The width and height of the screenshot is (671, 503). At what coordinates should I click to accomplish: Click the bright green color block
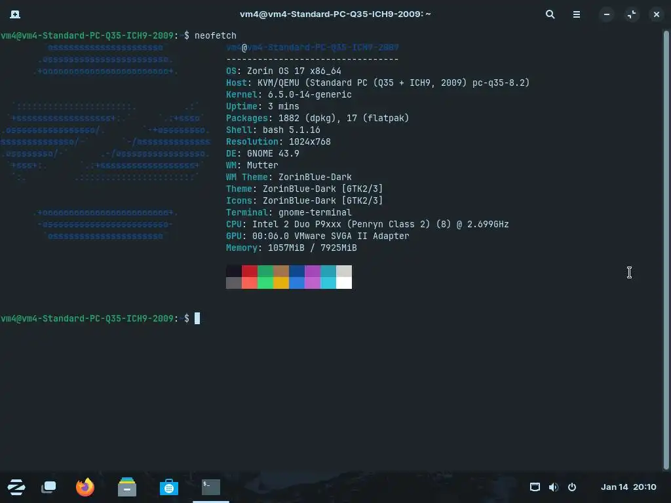point(265,283)
